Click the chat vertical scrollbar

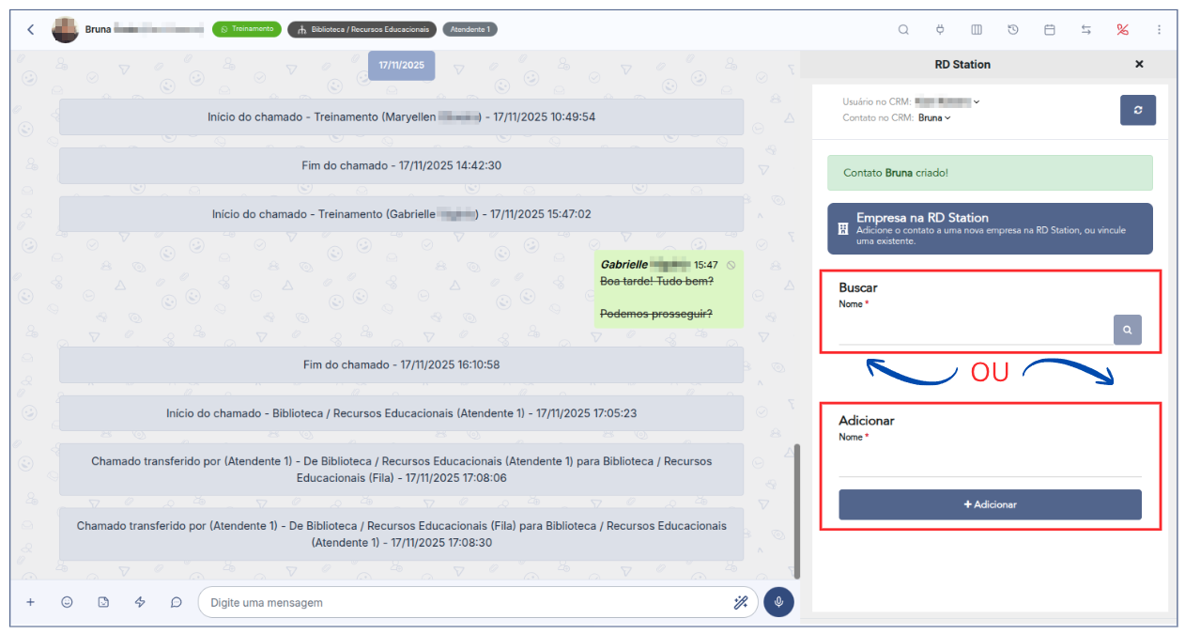[797, 511]
